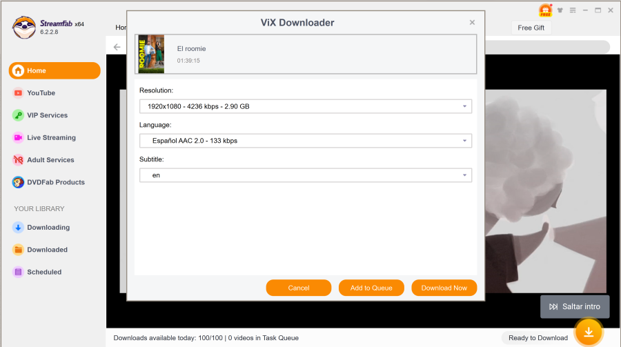Click the back arrow in browser bar
This screenshot has height=347, width=621.
click(x=117, y=47)
